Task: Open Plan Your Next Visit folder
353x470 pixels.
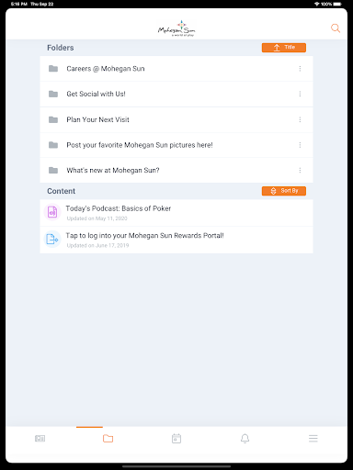Action: click(176, 119)
